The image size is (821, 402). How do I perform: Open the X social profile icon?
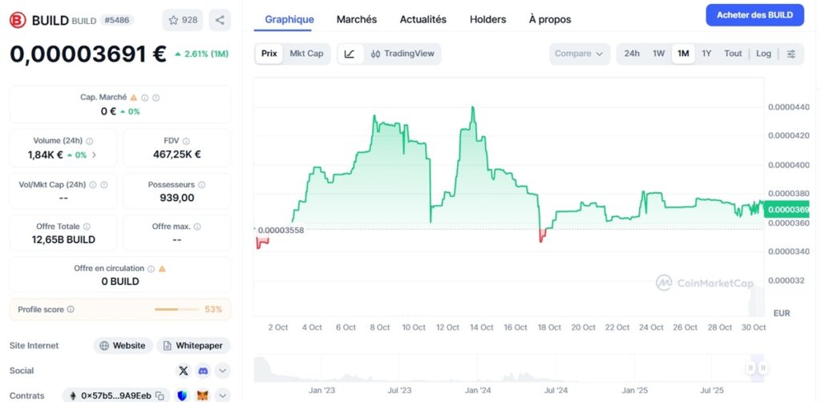pyautogui.click(x=184, y=371)
